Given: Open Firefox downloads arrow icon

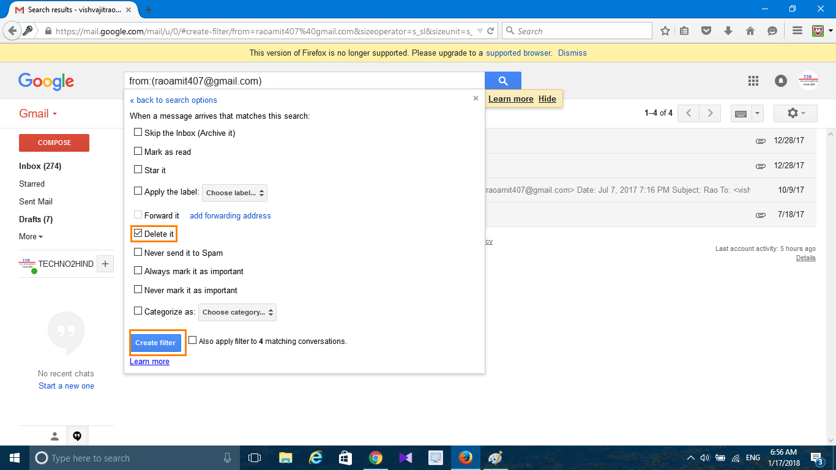Looking at the screenshot, I should coord(728,31).
